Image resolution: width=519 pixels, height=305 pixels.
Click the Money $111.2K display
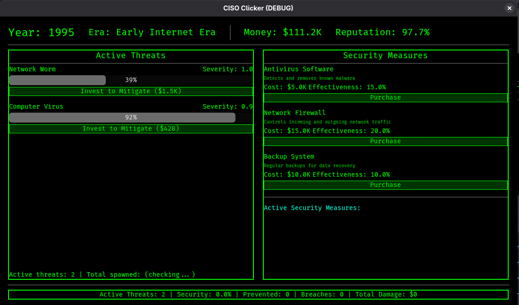click(x=283, y=32)
